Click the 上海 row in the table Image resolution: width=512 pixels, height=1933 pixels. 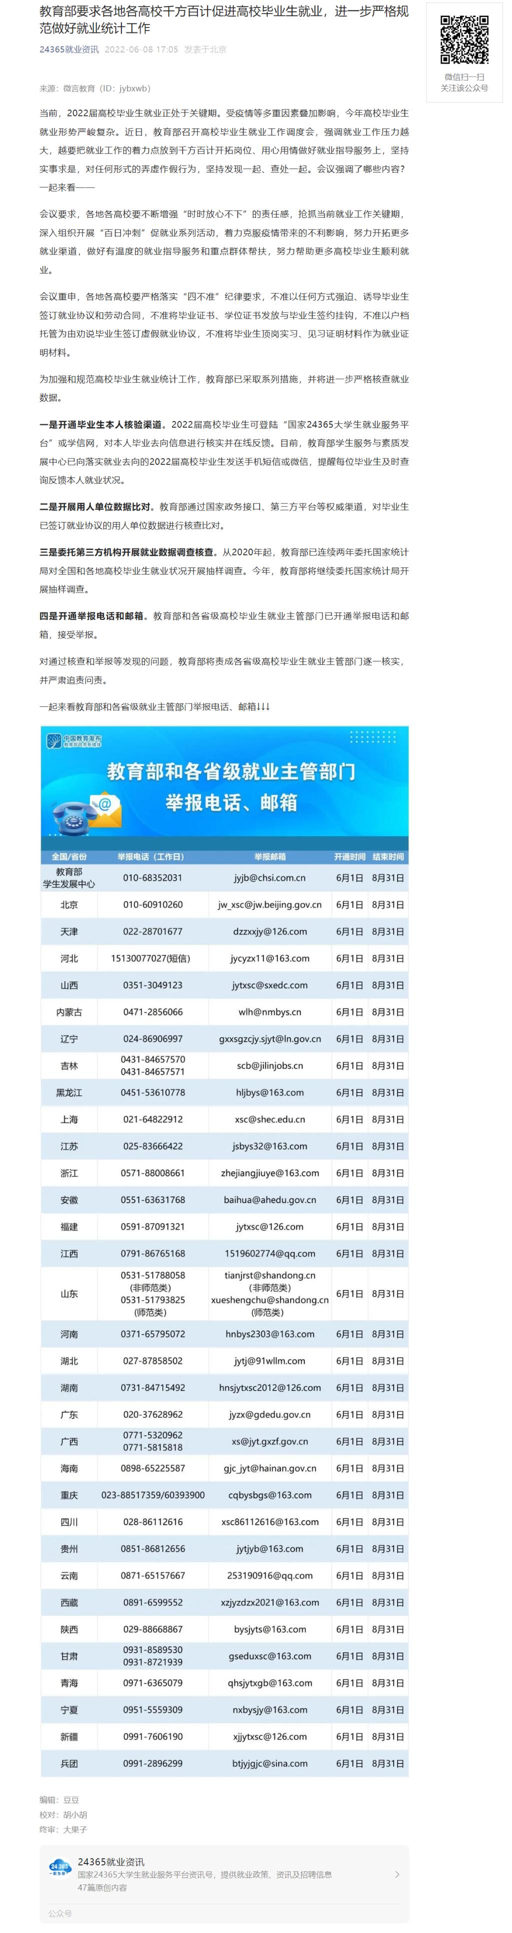69,1119
